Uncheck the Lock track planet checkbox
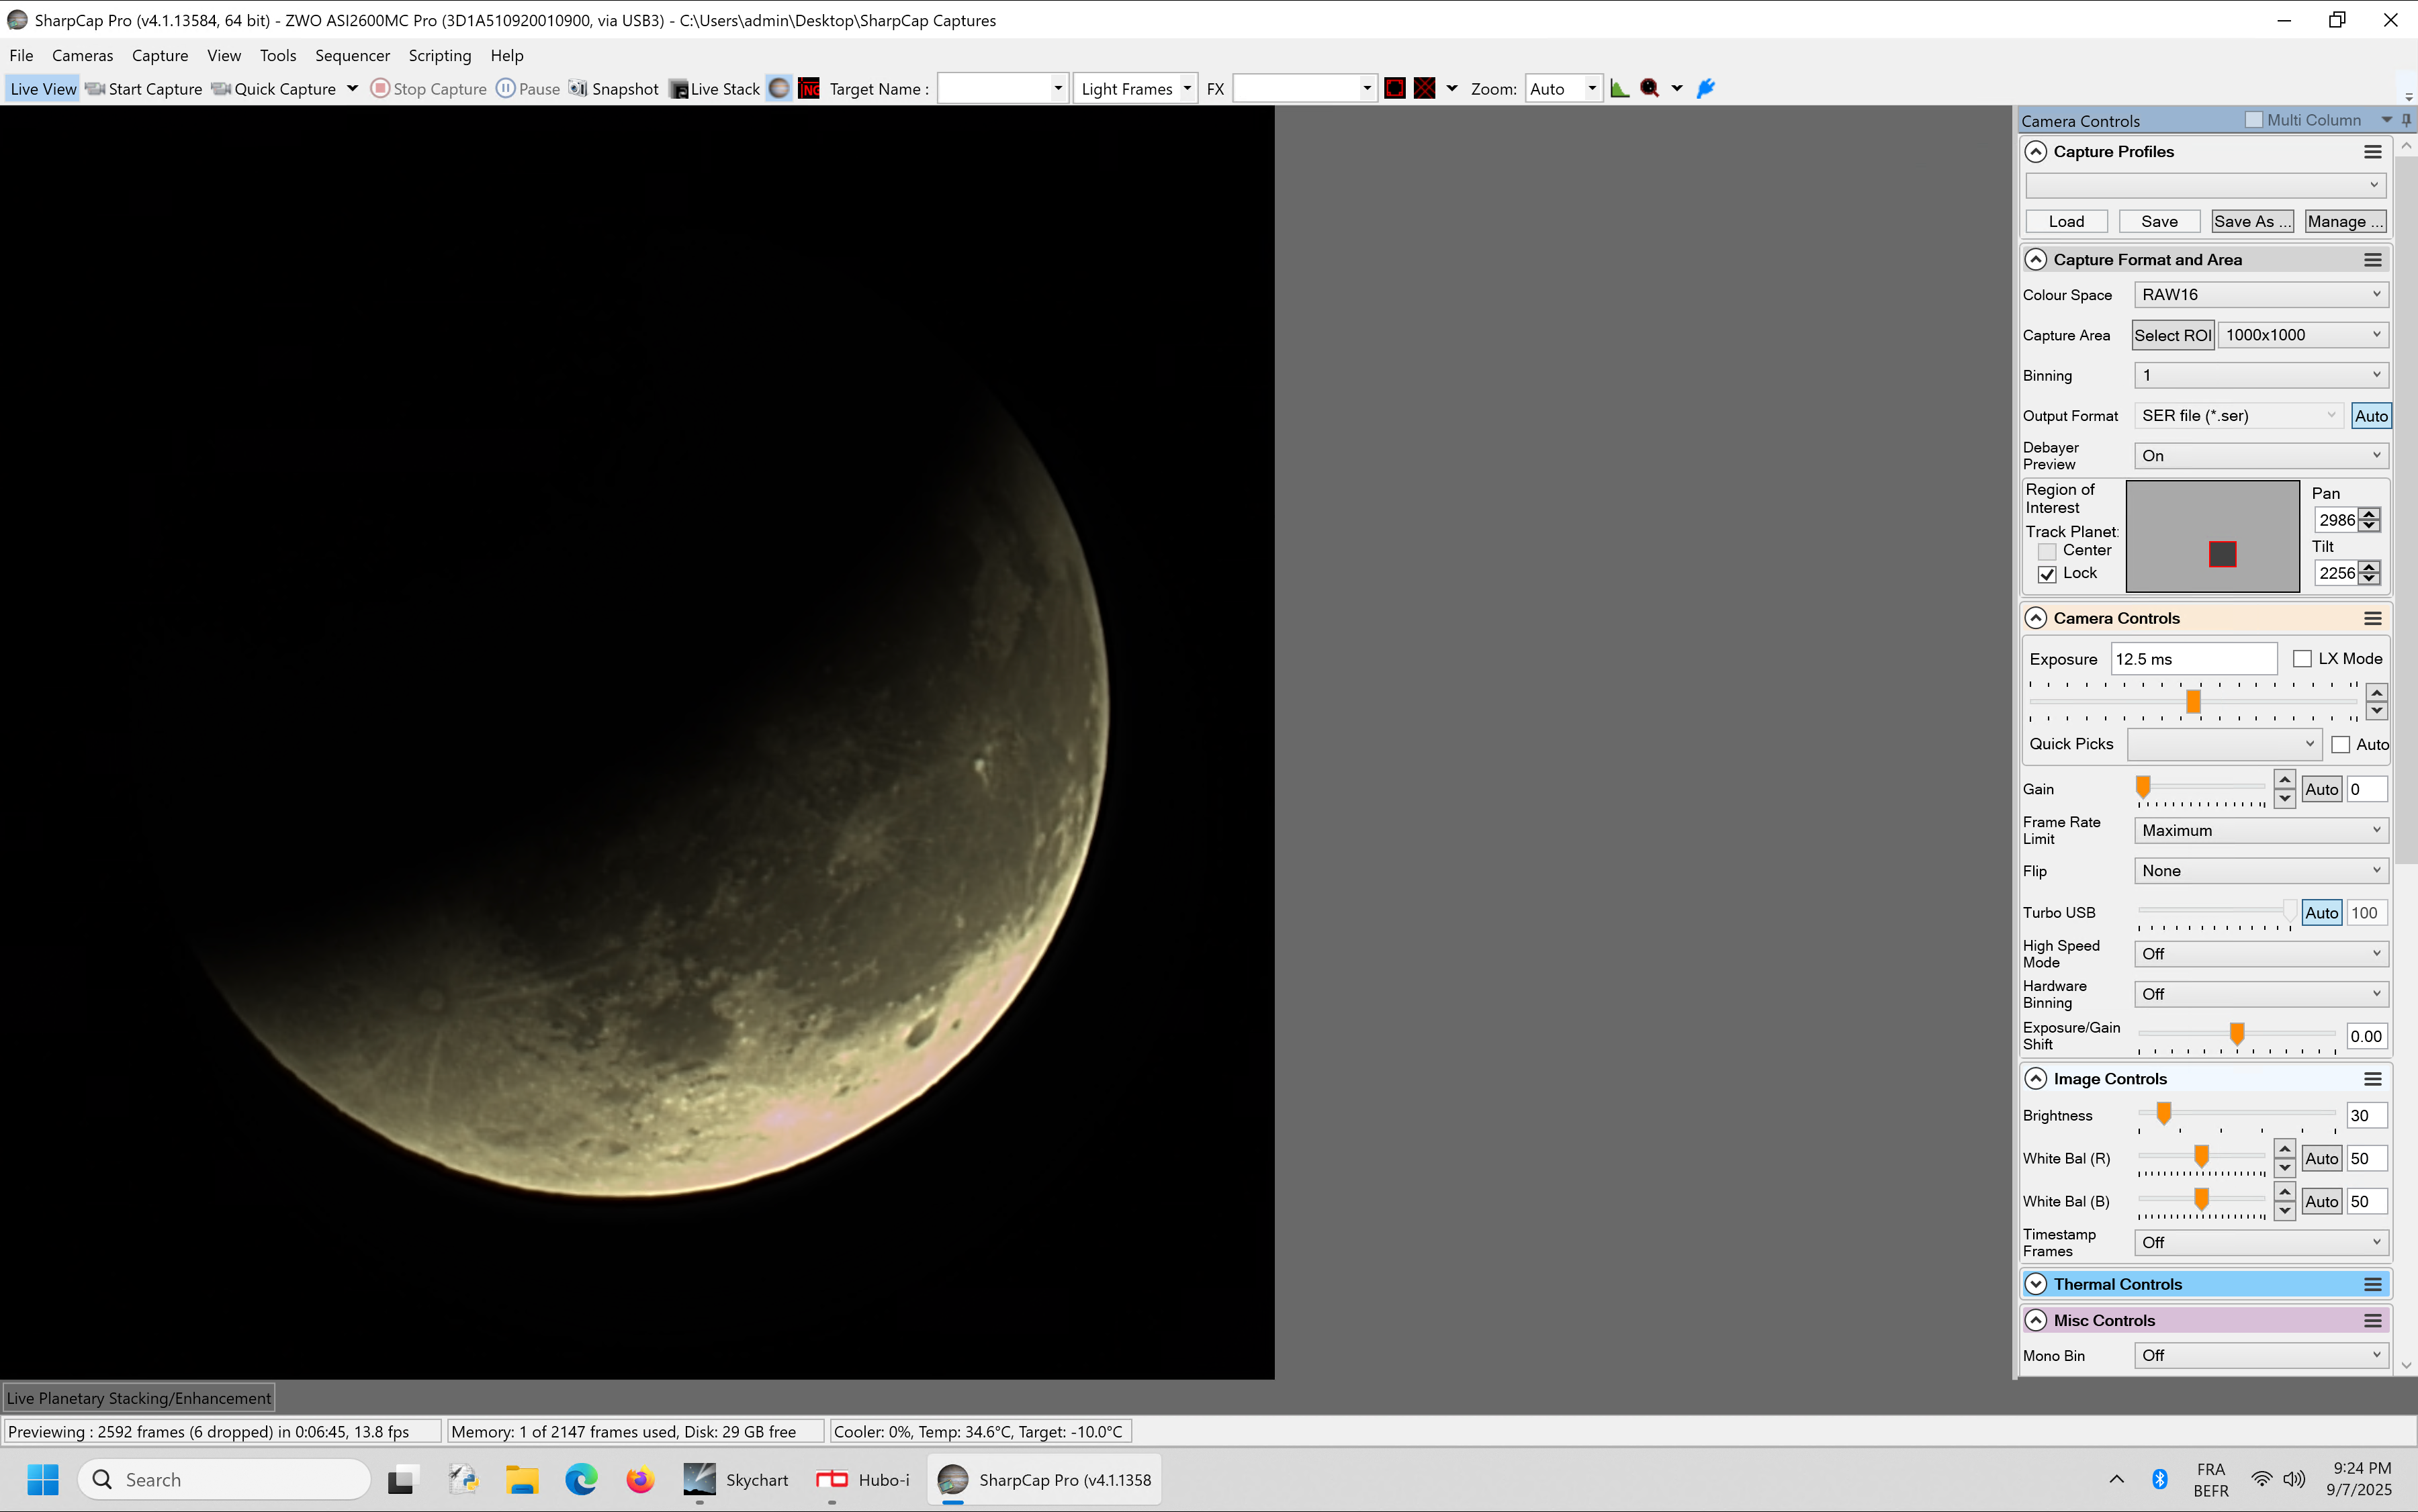The image size is (2418, 1512). click(2047, 574)
